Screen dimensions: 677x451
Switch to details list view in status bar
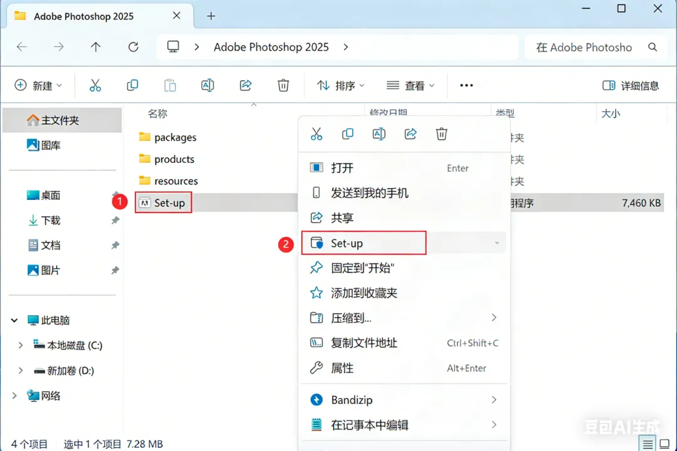point(647,443)
